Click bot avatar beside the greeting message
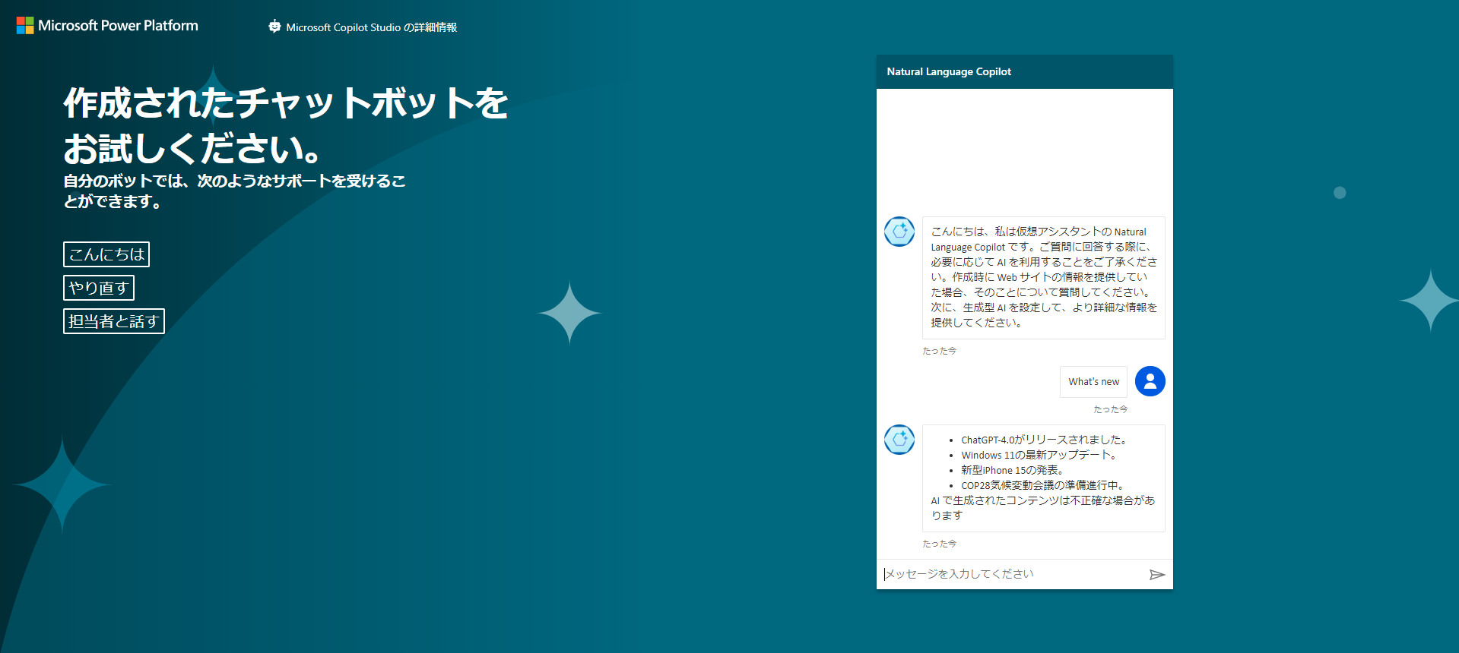 coord(899,232)
